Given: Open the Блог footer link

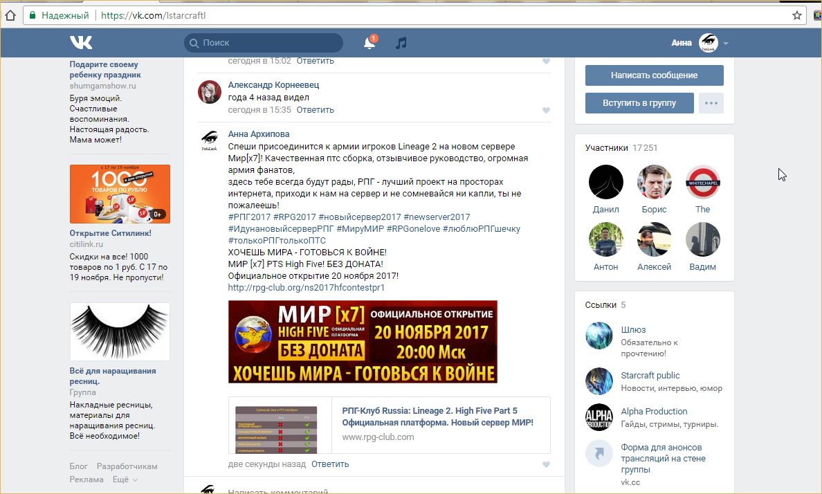Looking at the screenshot, I should coord(79,466).
